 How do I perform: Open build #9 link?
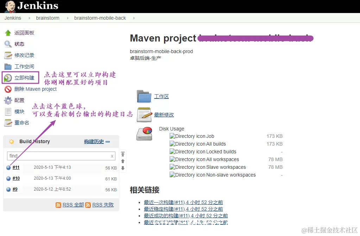tap(15, 189)
